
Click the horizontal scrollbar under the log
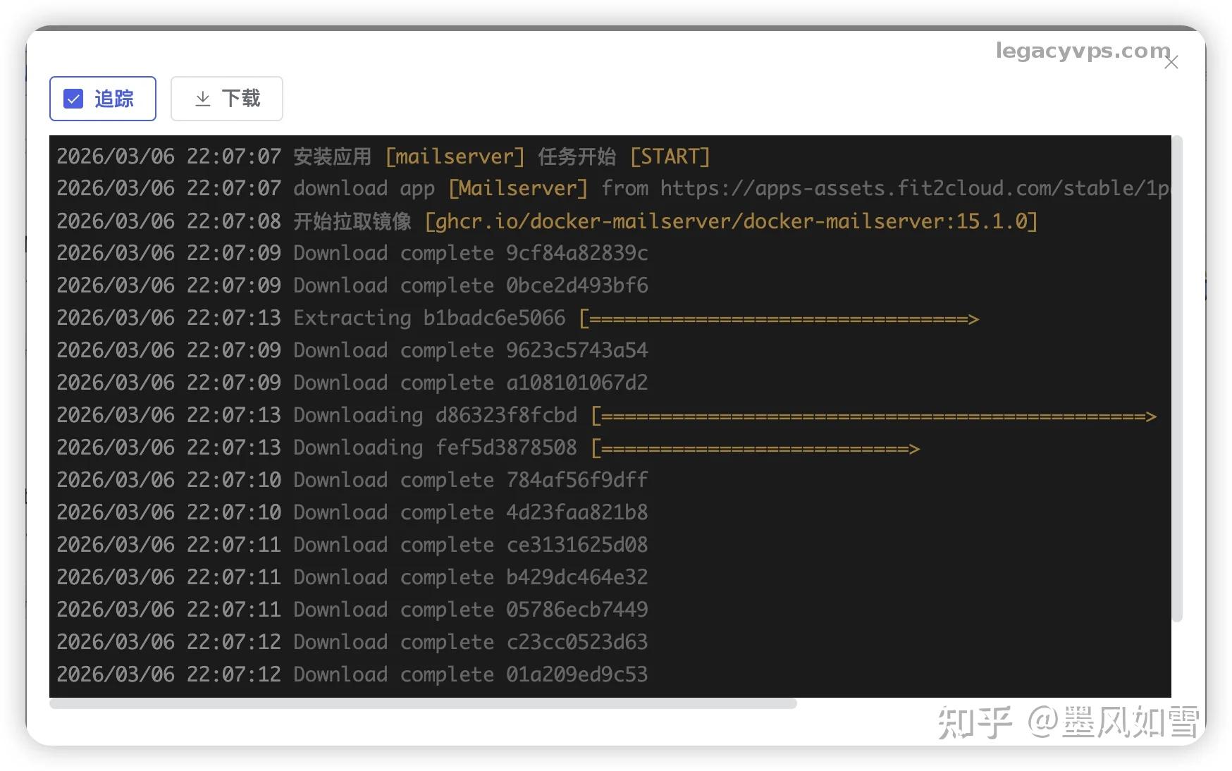tap(423, 703)
